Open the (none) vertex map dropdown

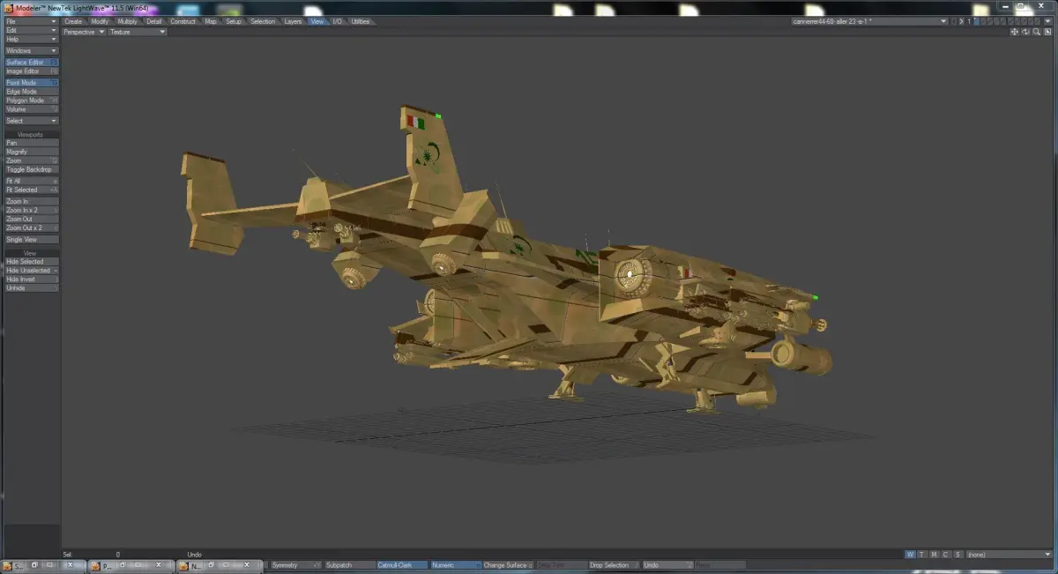coord(1009,554)
